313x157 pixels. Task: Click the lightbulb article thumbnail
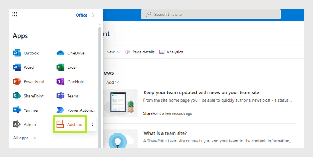pyautogui.click(x=121, y=139)
